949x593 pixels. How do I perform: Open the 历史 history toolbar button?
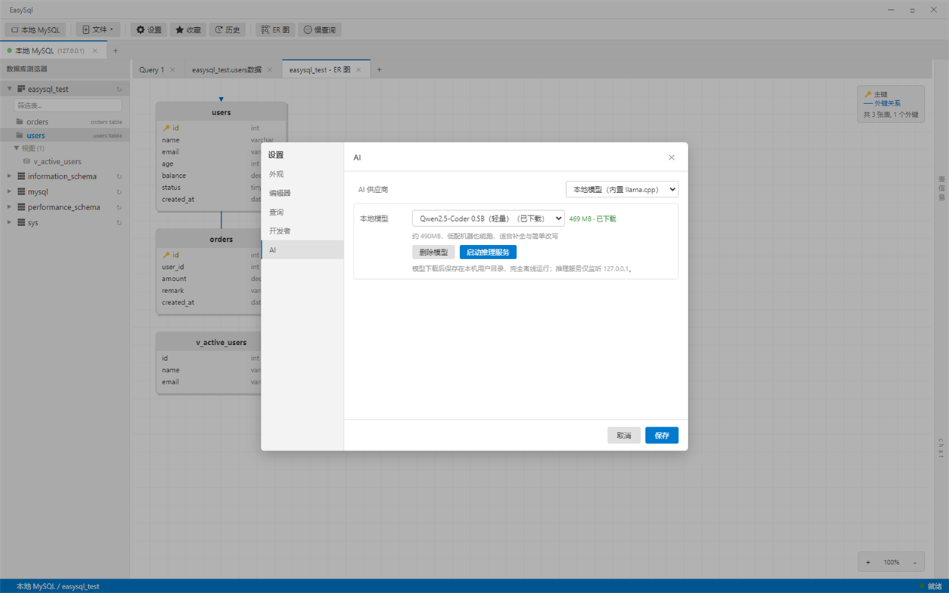pyautogui.click(x=227, y=30)
